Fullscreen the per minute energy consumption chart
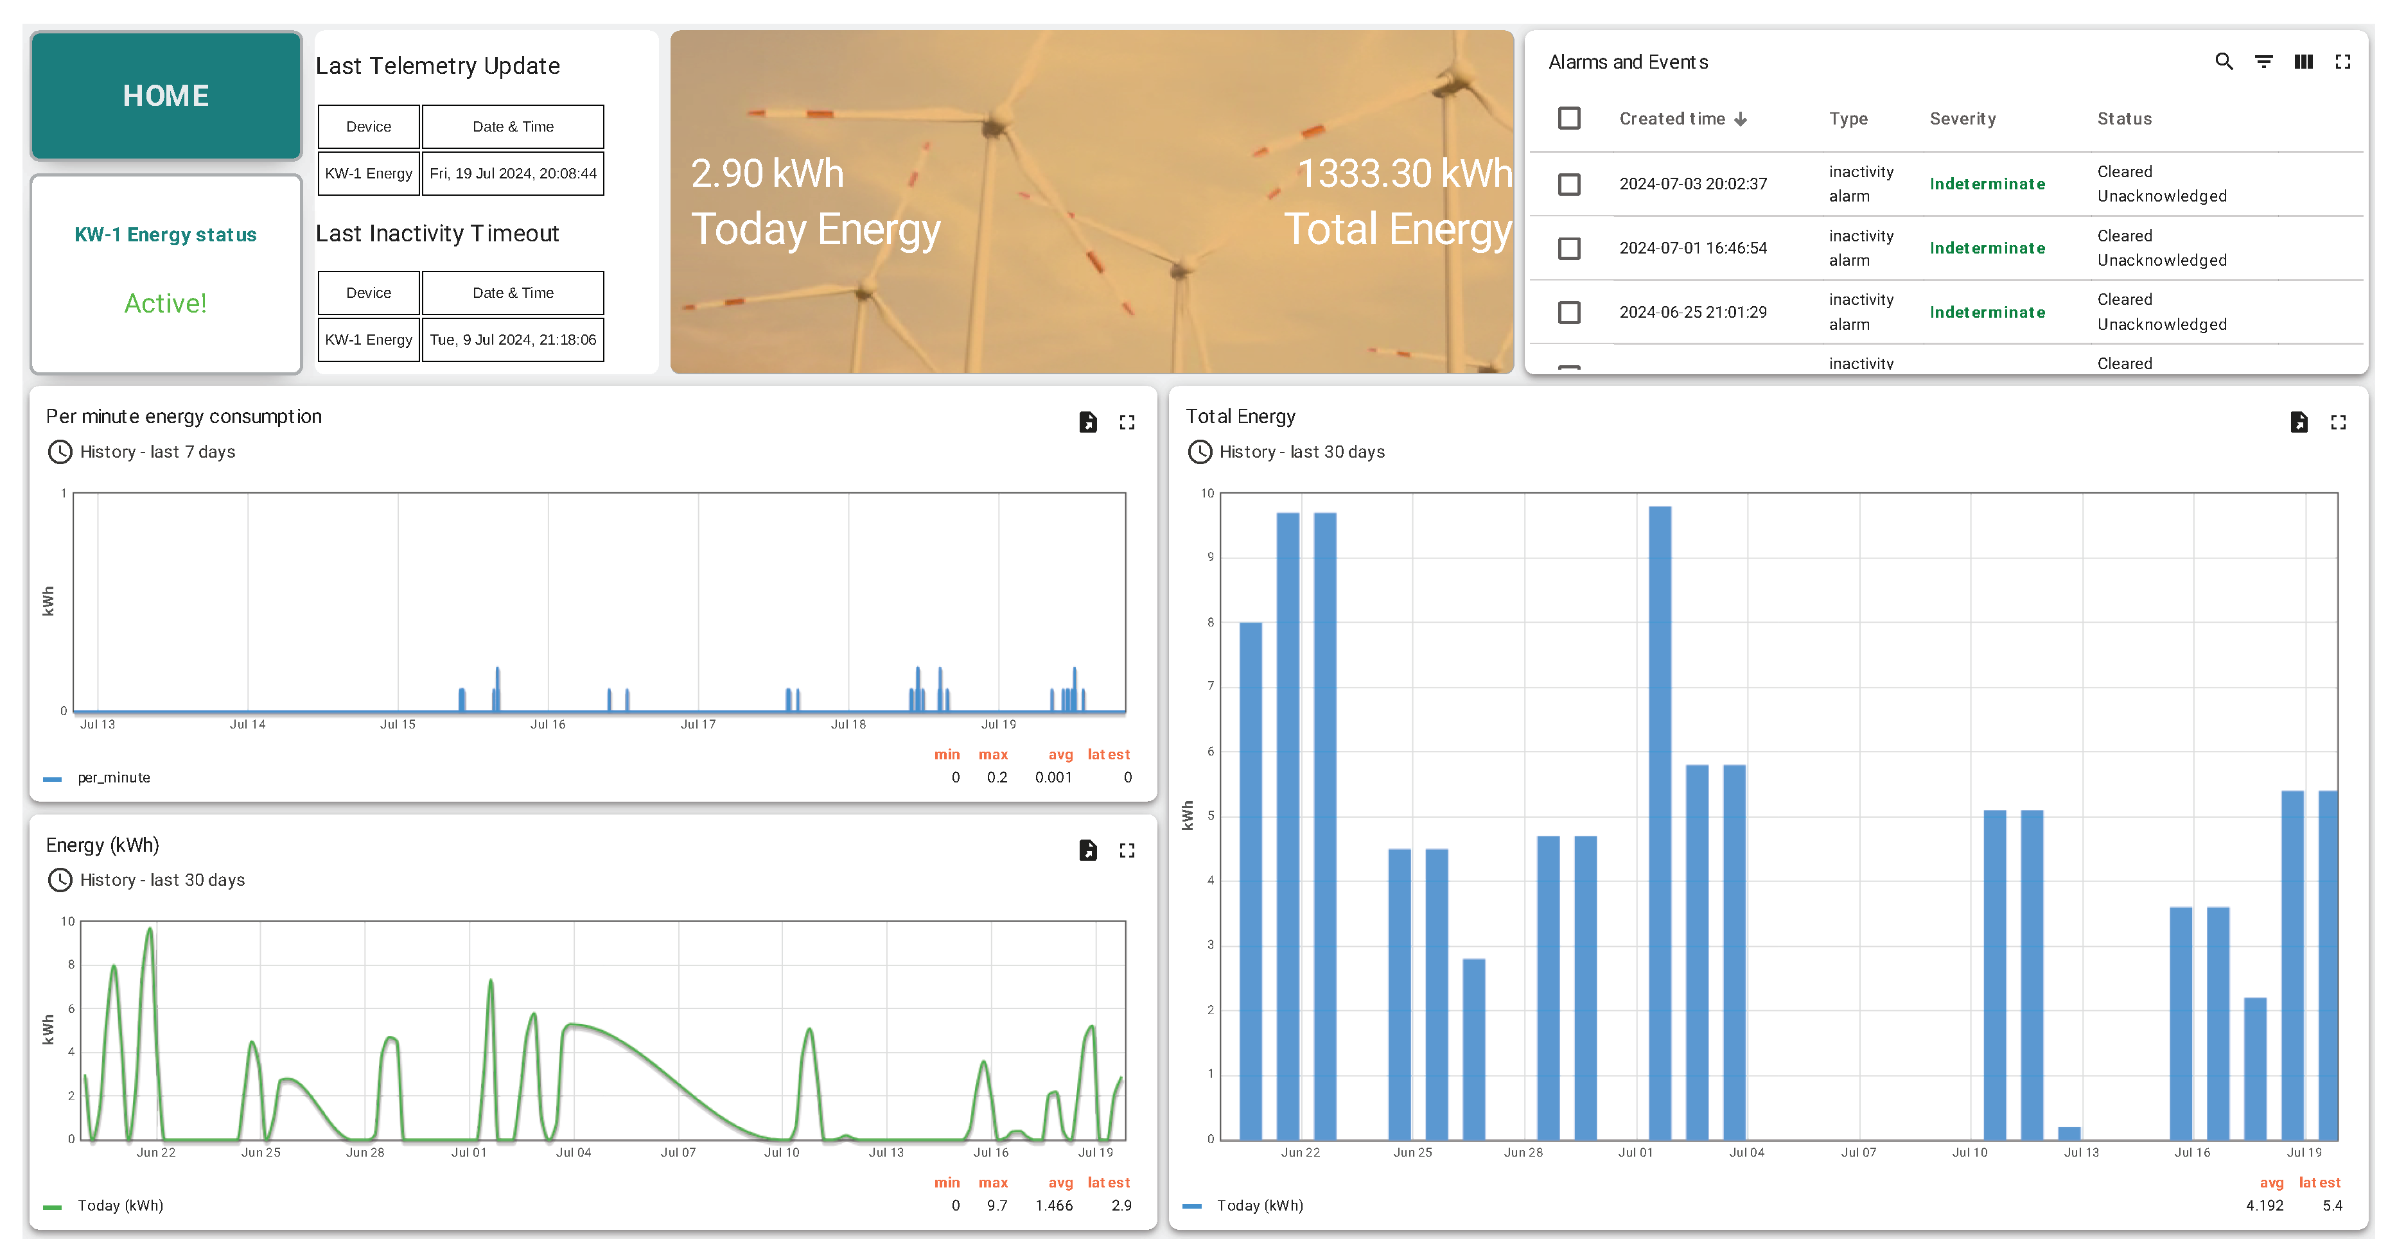 click(x=1127, y=422)
